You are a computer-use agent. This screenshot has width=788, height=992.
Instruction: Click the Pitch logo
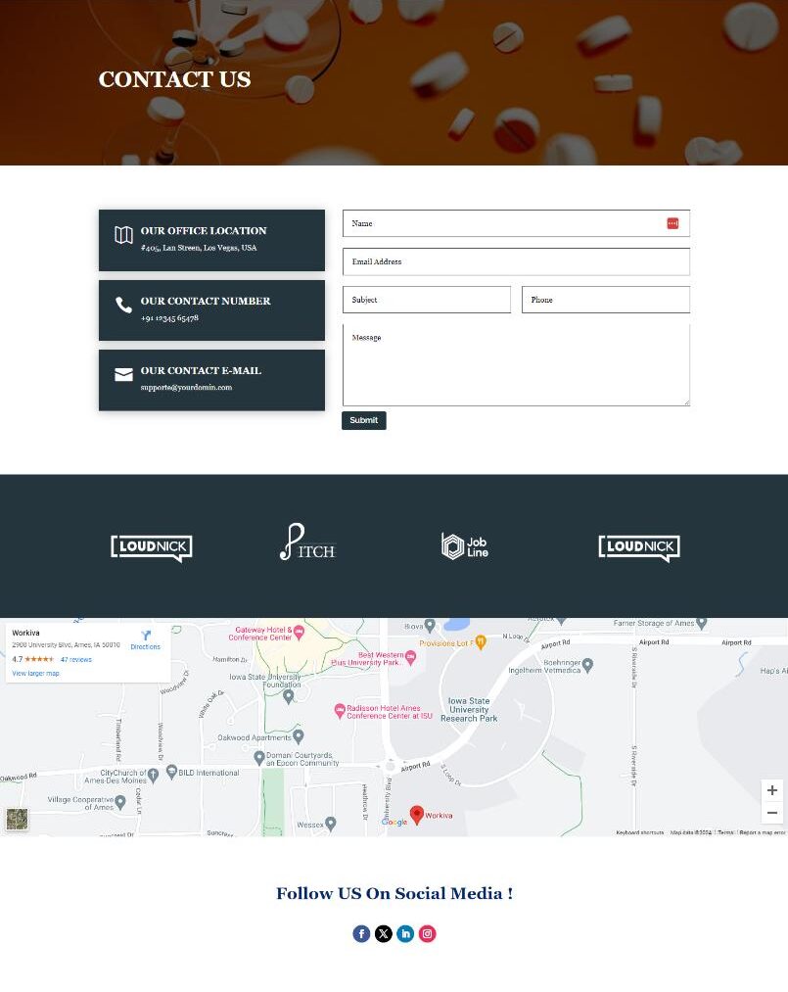tap(308, 543)
